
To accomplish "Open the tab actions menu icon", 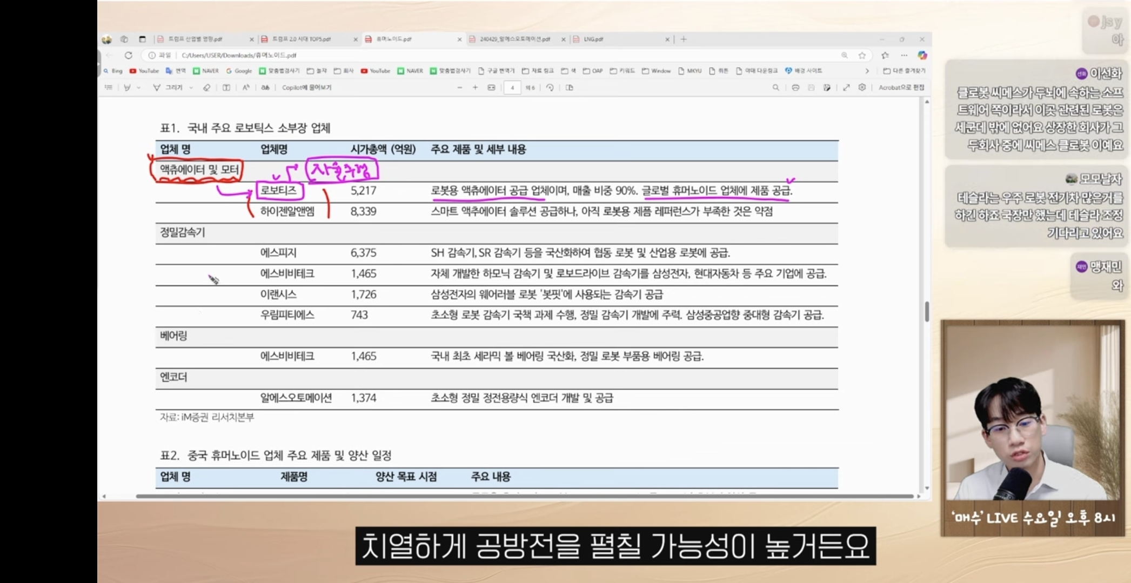I will tap(142, 39).
